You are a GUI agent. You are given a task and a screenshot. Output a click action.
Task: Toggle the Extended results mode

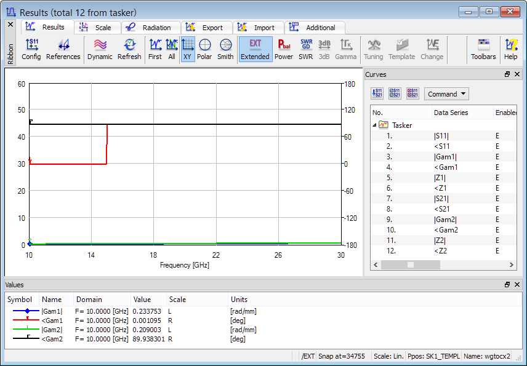(x=255, y=49)
